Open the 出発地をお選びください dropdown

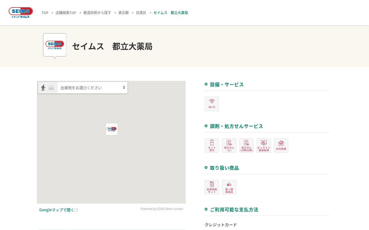[x=93, y=88]
